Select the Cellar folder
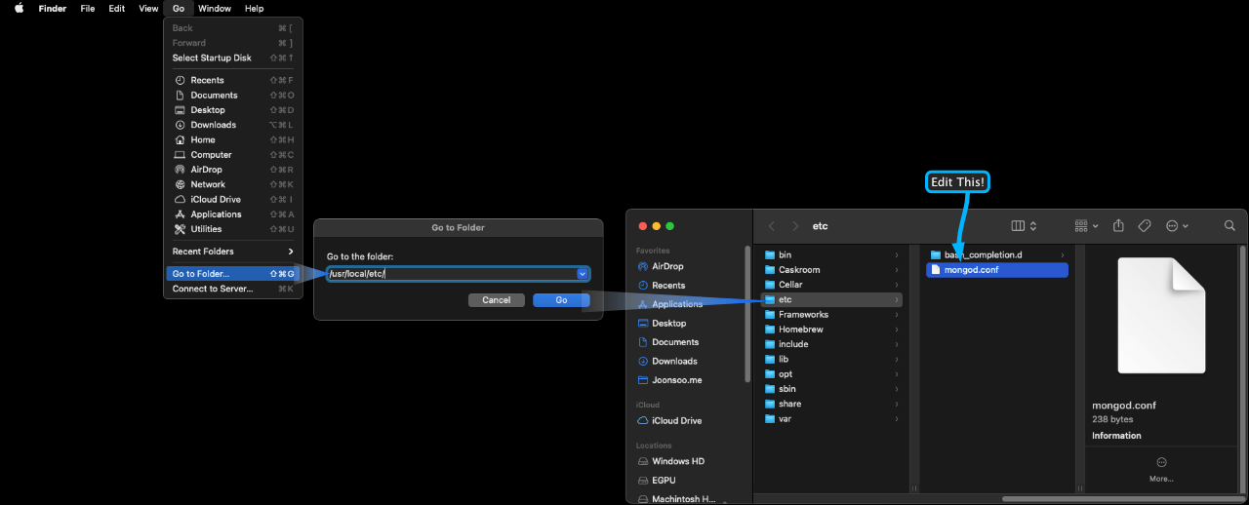The image size is (1249, 505). pos(832,285)
